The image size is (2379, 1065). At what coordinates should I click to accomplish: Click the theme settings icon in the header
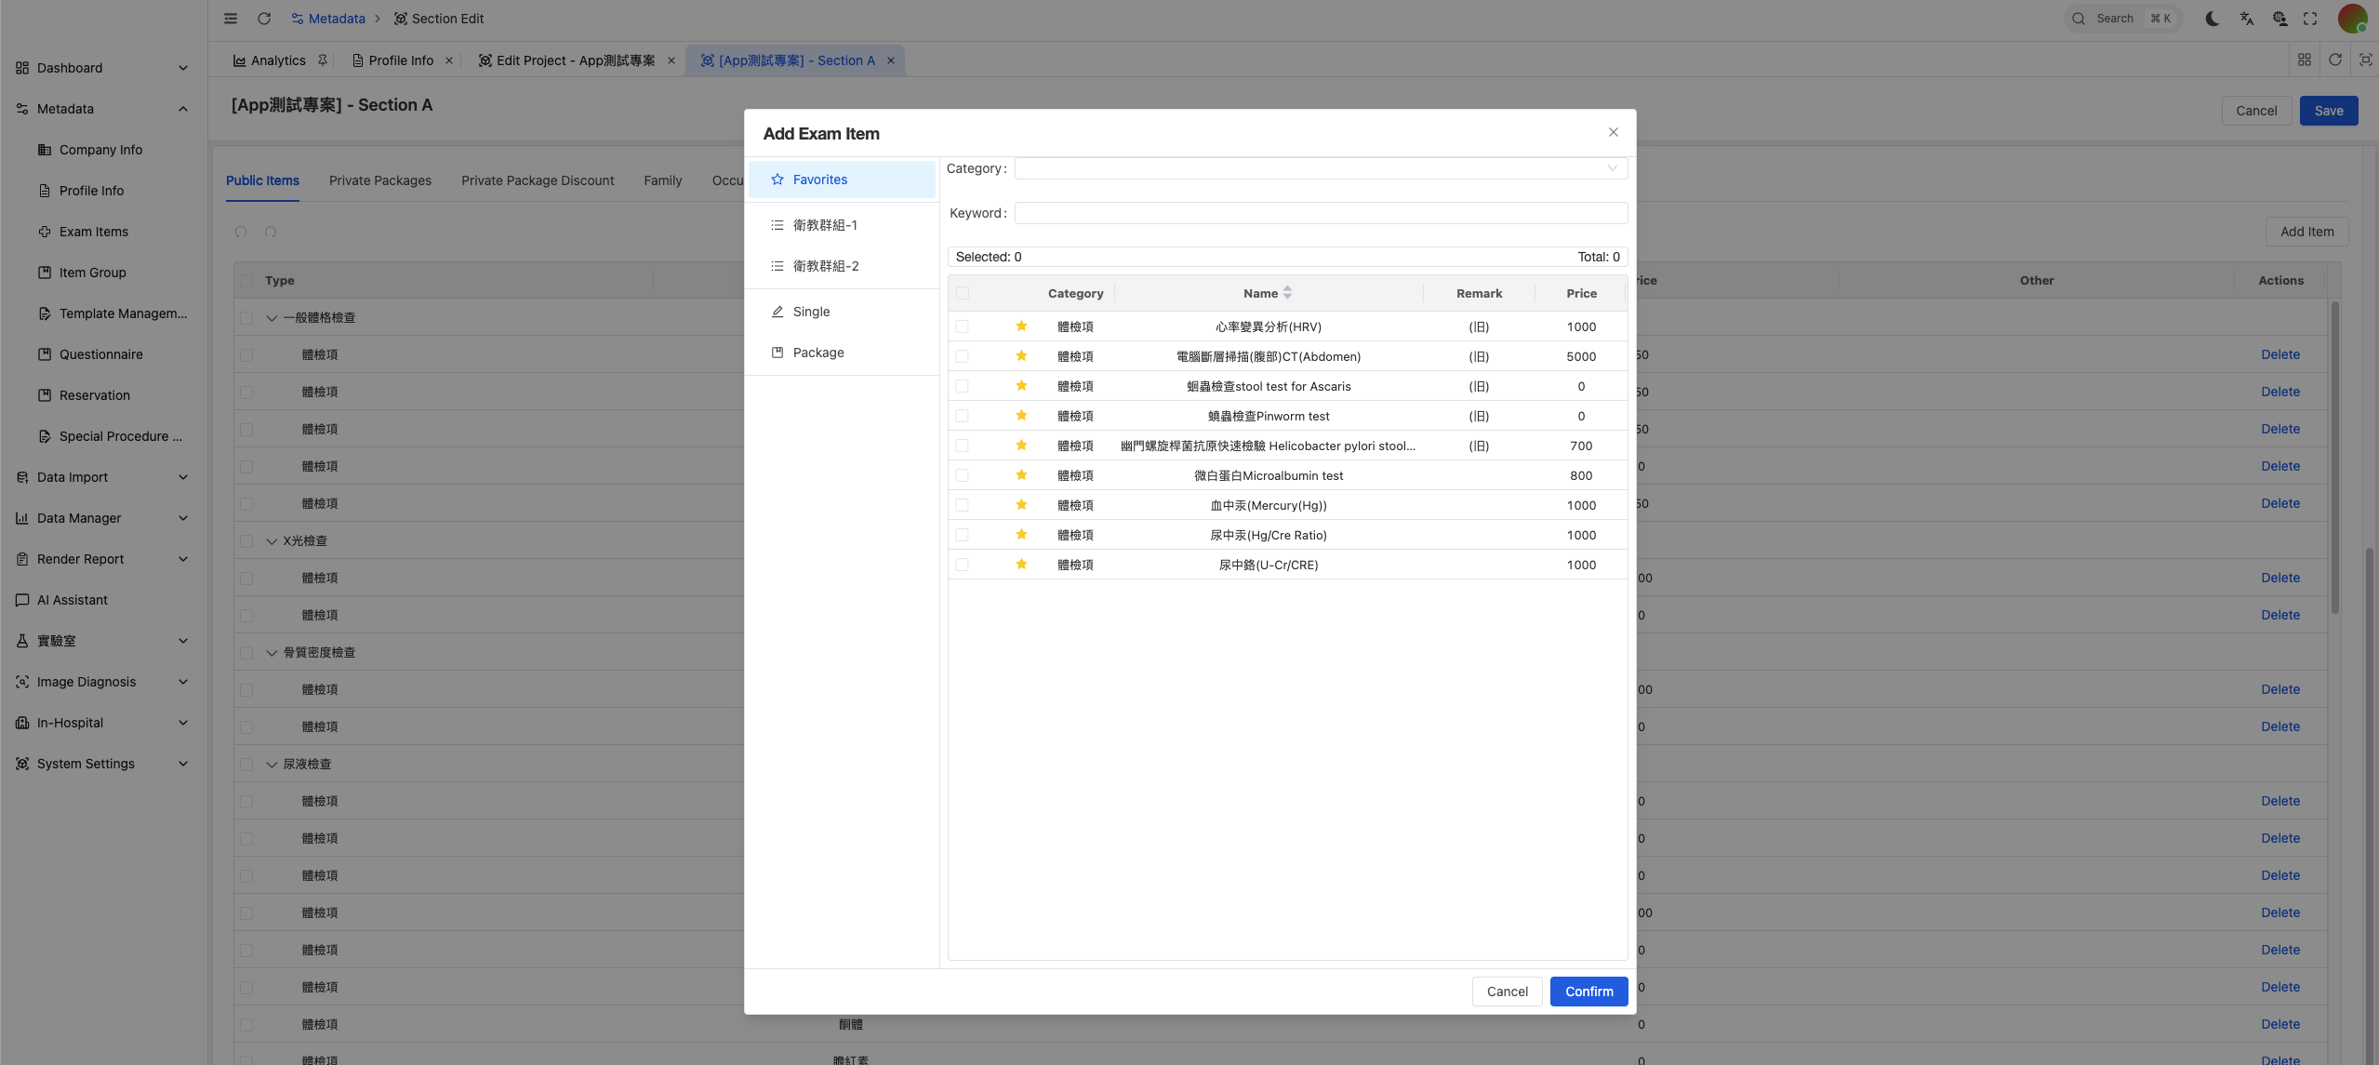click(x=2279, y=19)
